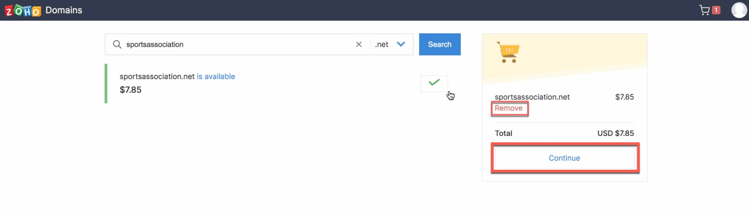Click the $7.85 price under search result

[130, 90]
